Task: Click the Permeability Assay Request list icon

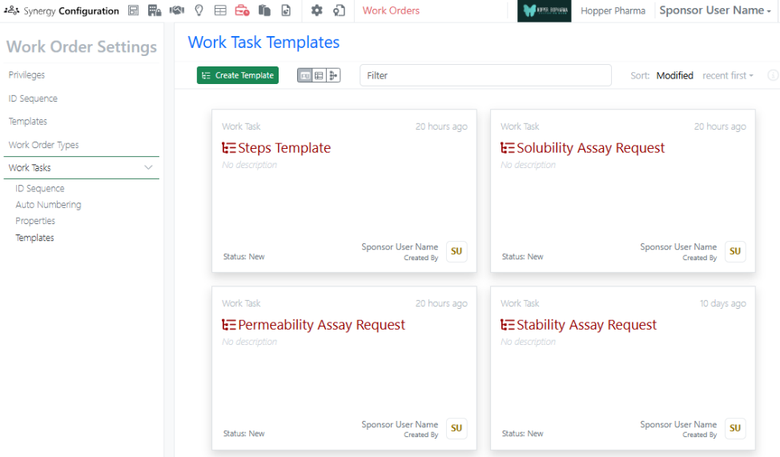Action: coord(229,325)
